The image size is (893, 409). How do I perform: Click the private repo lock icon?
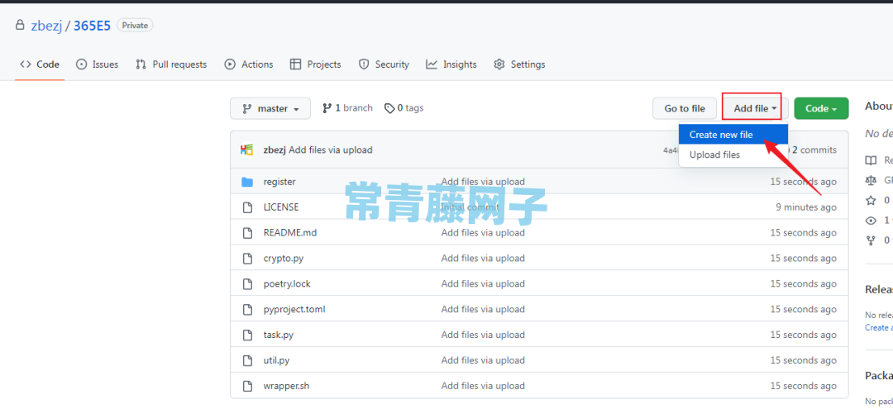pyautogui.click(x=20, y=25)
